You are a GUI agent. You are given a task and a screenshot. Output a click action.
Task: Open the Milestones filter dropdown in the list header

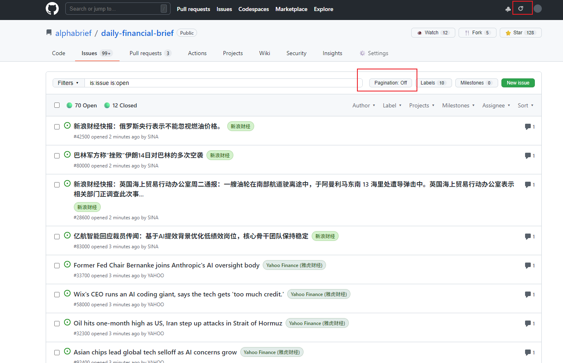click(458, 105)
